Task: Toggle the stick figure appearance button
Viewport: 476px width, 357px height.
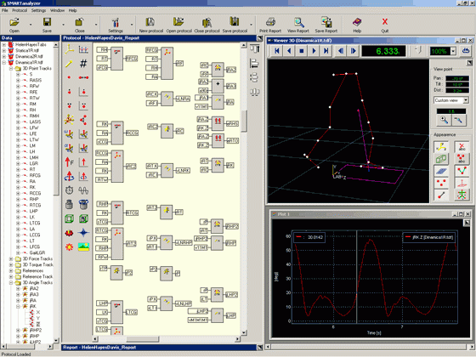Action: [462, 195]
